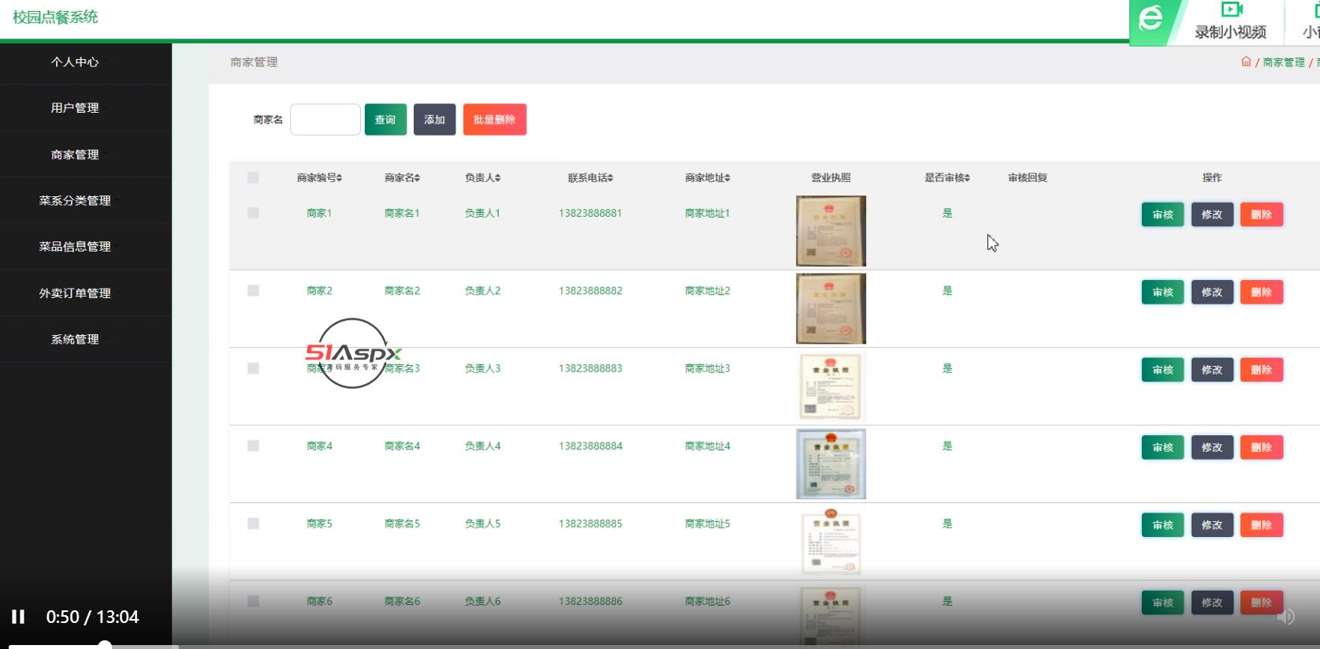The height and width of the screenshot is (649, 1320).
Task: Expand 个人中心 sidebar menu
Action: coord(75,62)
